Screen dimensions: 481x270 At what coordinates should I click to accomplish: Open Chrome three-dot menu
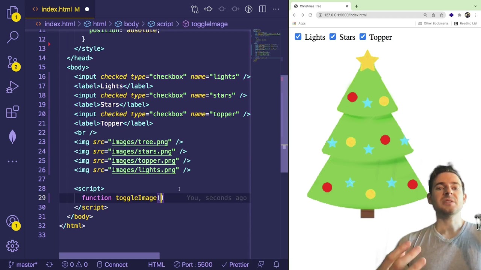tap(475, 15)
